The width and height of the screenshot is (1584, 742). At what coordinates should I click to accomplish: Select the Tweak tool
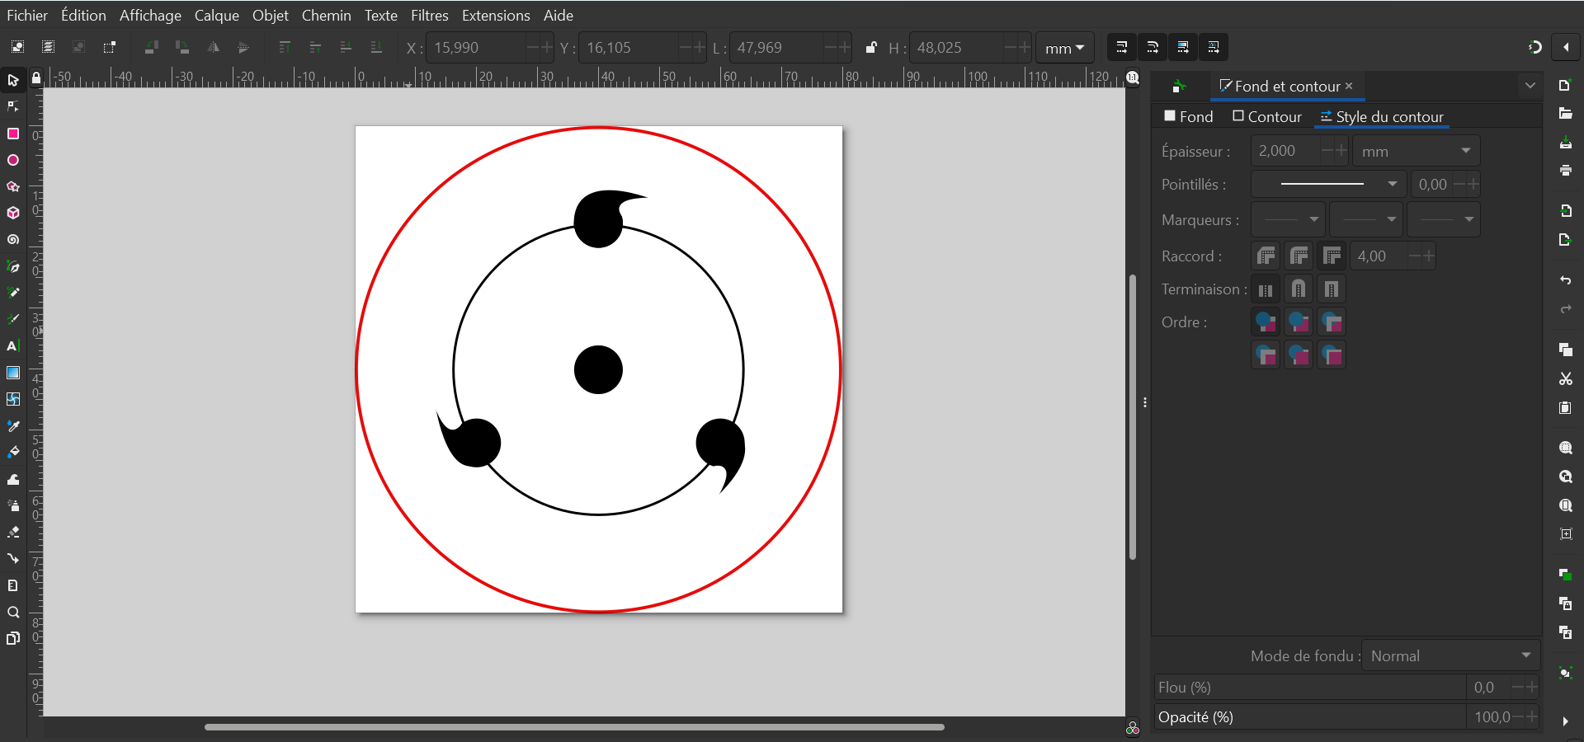coord(13,479)
